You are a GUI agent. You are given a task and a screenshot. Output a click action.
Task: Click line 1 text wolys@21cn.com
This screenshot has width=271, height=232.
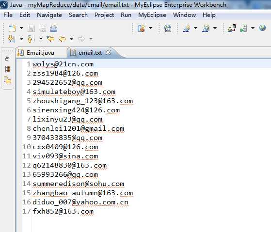click(63, 64)
